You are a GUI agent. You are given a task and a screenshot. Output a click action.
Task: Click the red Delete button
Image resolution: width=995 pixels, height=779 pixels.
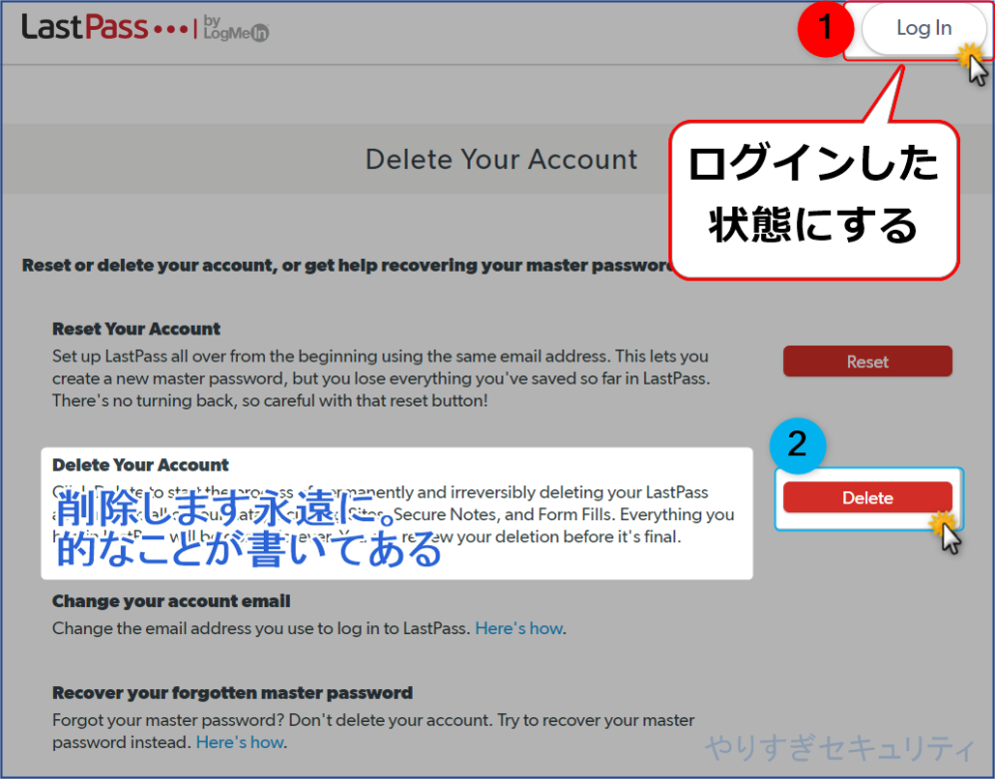coord(867,497)
